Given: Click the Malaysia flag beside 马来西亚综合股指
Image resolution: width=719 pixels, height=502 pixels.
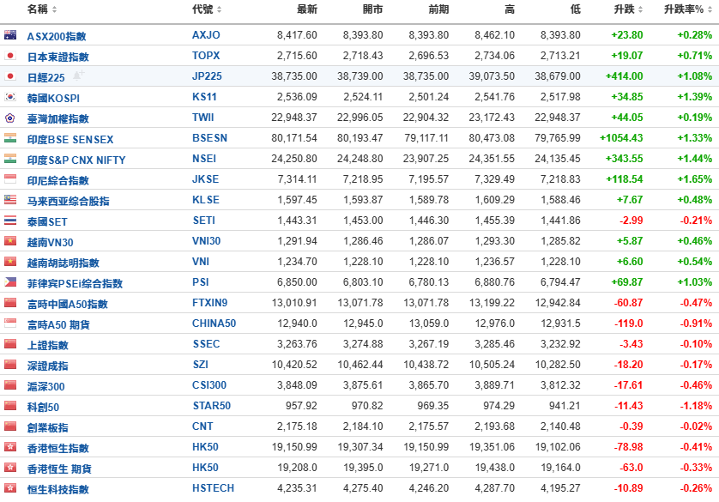Looking at the screenshot, I should pos(10,199).
